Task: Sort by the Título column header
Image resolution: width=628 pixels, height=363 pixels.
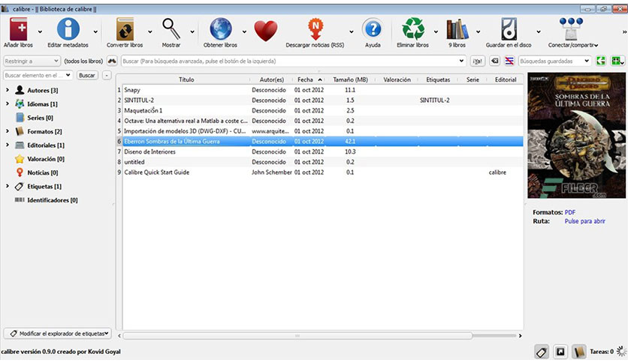Action: (x=186, y=79)
